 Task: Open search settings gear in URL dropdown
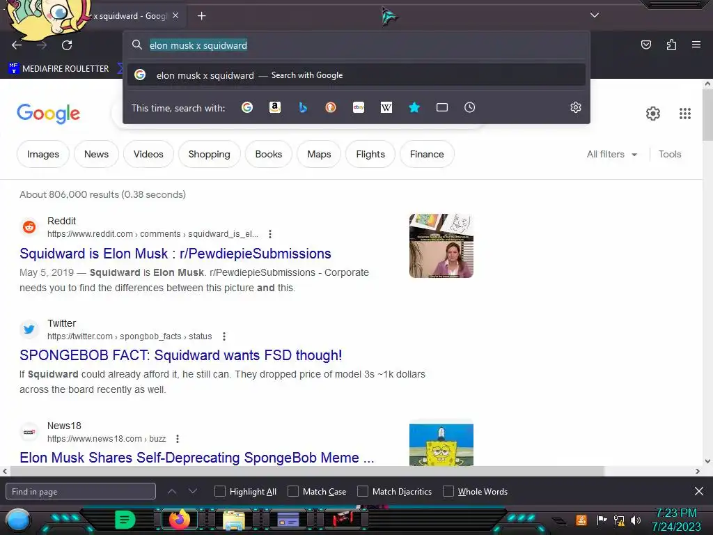click(x=576, y=107)
